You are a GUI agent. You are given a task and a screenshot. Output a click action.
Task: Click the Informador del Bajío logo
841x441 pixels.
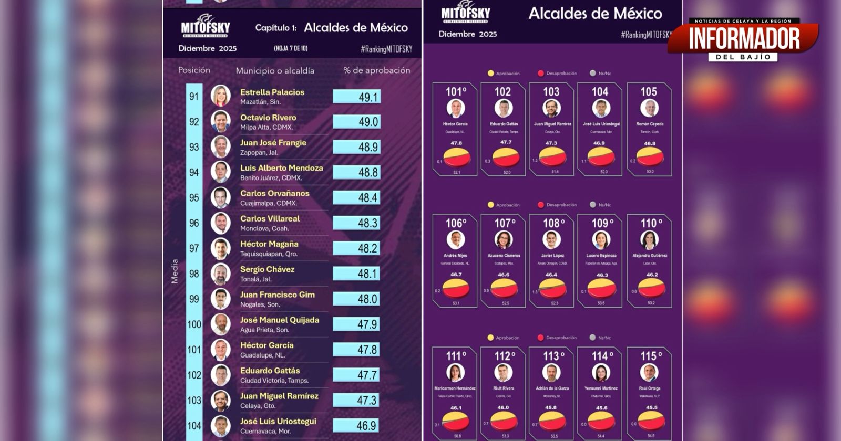coord(743,39)
